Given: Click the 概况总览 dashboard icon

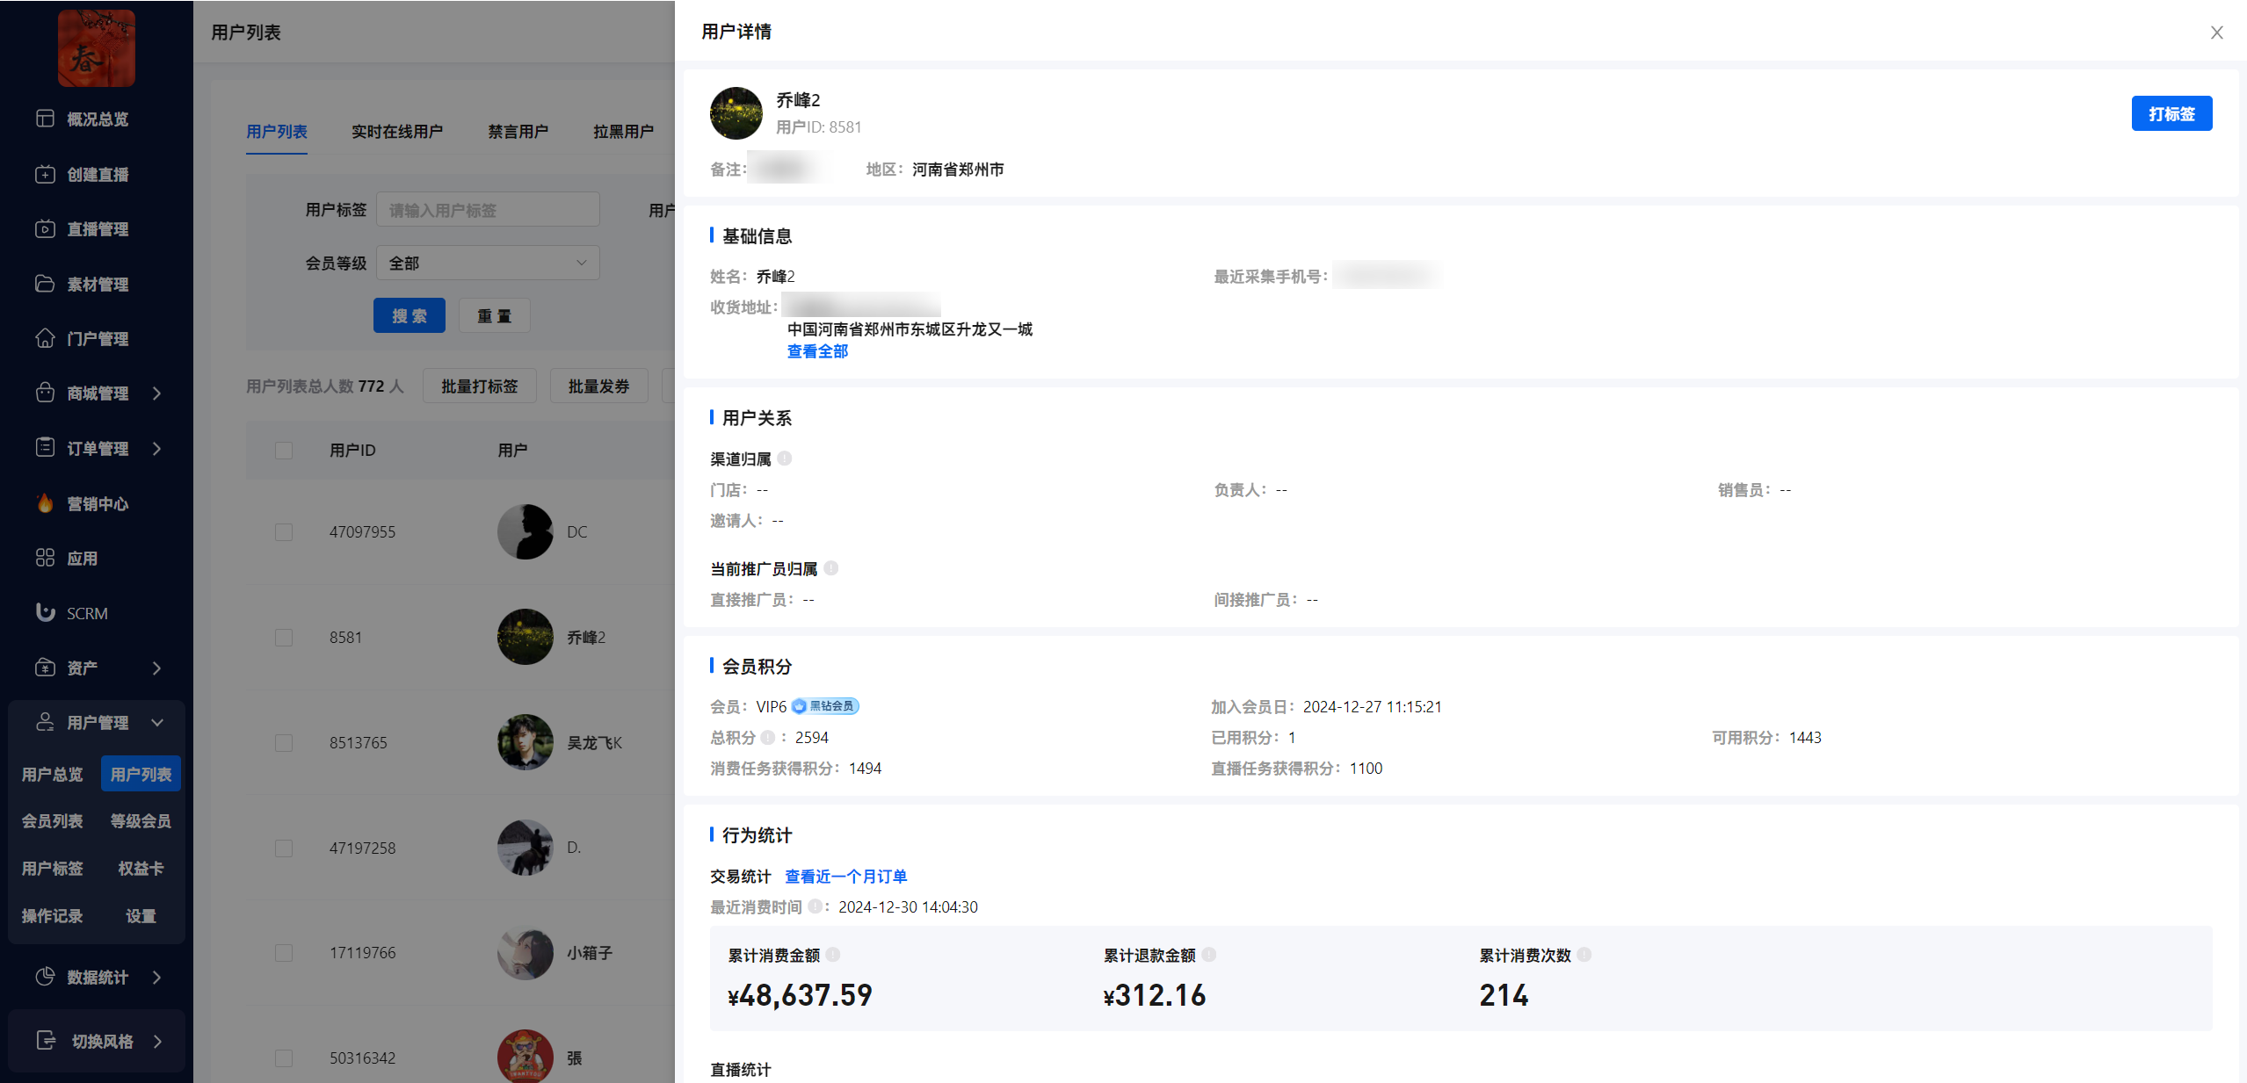Looking at the screenshot, I should click(x=45, y=119).
